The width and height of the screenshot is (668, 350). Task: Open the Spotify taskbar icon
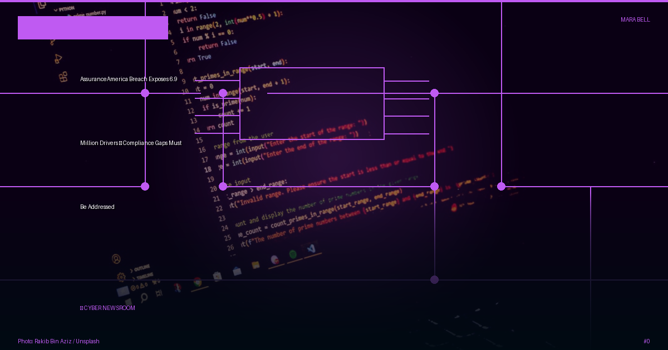coord(293,254)
